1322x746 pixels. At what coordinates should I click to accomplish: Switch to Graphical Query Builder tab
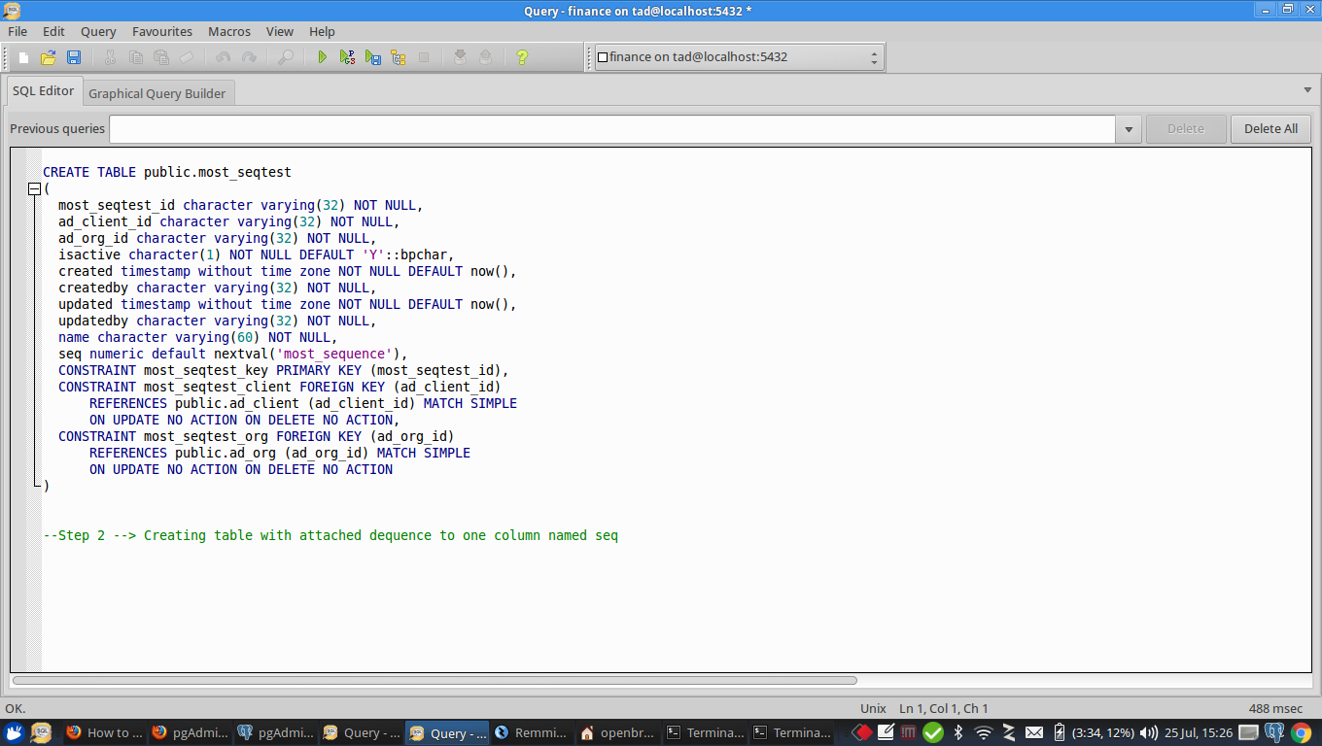pos(157,93)
